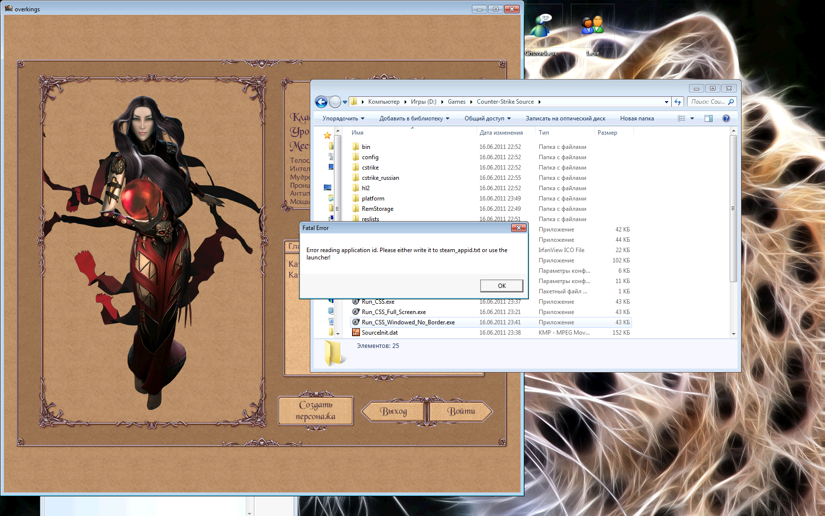The height and width of the screenshot is (516, 825).
Task: Click the Выход button in overkings
Action: (x=393, y=411)
